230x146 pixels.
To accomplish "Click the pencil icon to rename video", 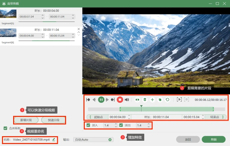I will coord(54,139).
